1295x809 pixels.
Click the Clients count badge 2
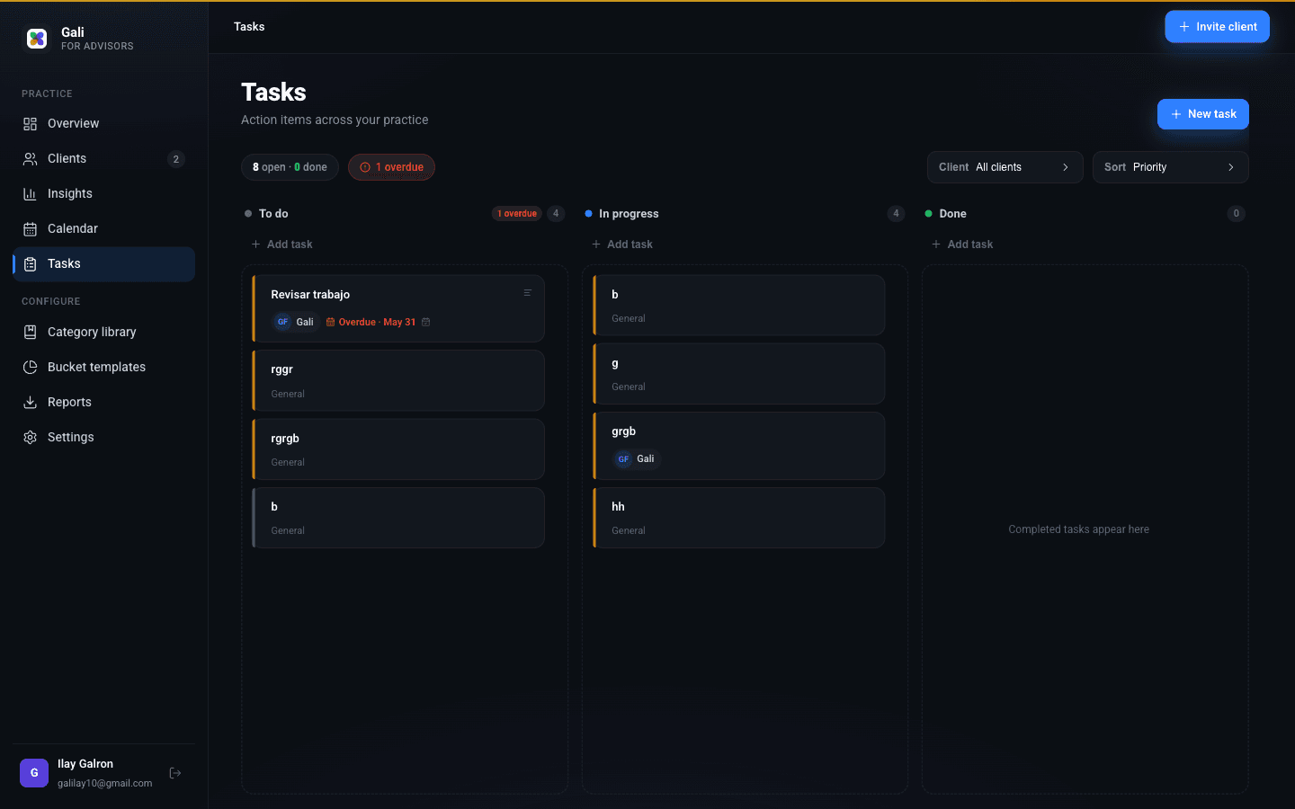(x=176, y=159)
